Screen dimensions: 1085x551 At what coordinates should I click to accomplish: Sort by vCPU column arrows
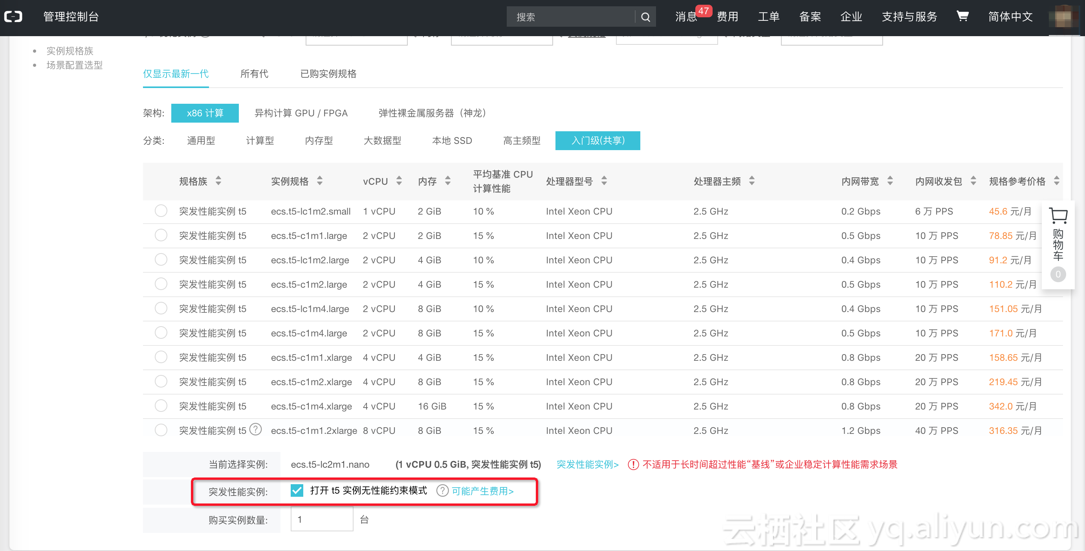[x=399, y=181]
